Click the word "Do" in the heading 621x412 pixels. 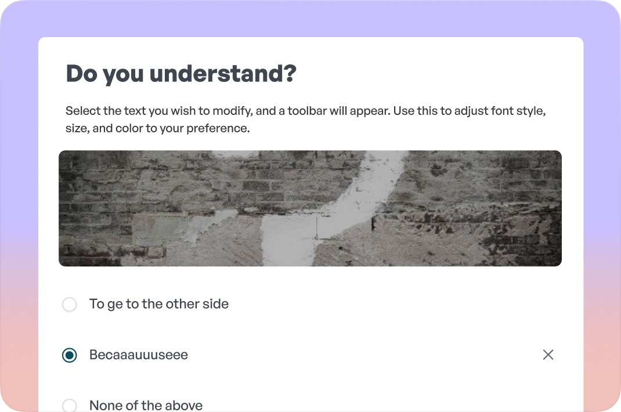(x=82, y=74)
